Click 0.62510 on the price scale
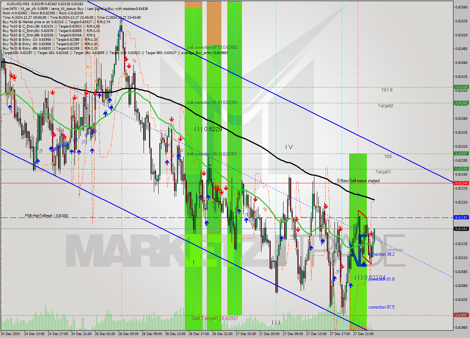The image size is (470, 338). [x=461, y=35]
